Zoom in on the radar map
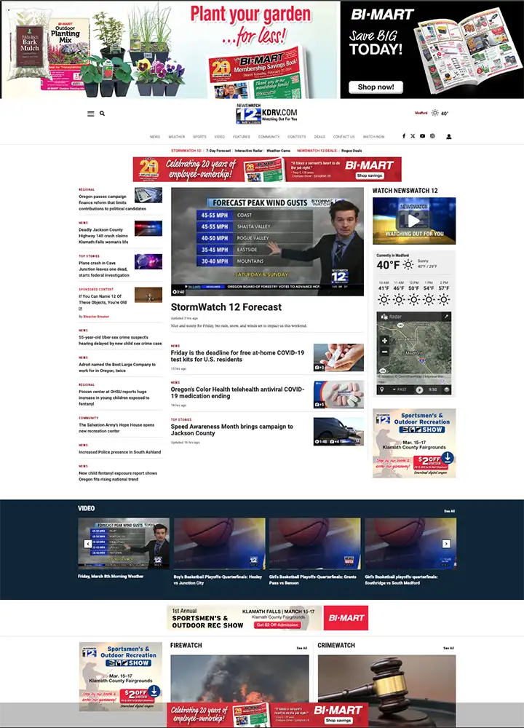This screenshot has width=524, height=728. (x=384, y=340)
